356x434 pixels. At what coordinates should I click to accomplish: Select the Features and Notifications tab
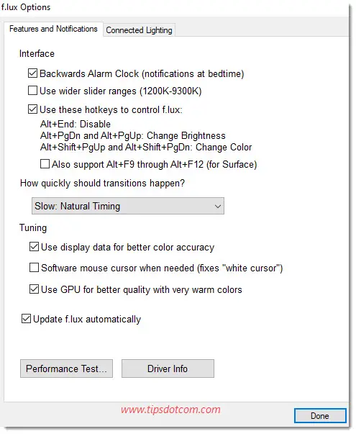click(x=53, y=29)
